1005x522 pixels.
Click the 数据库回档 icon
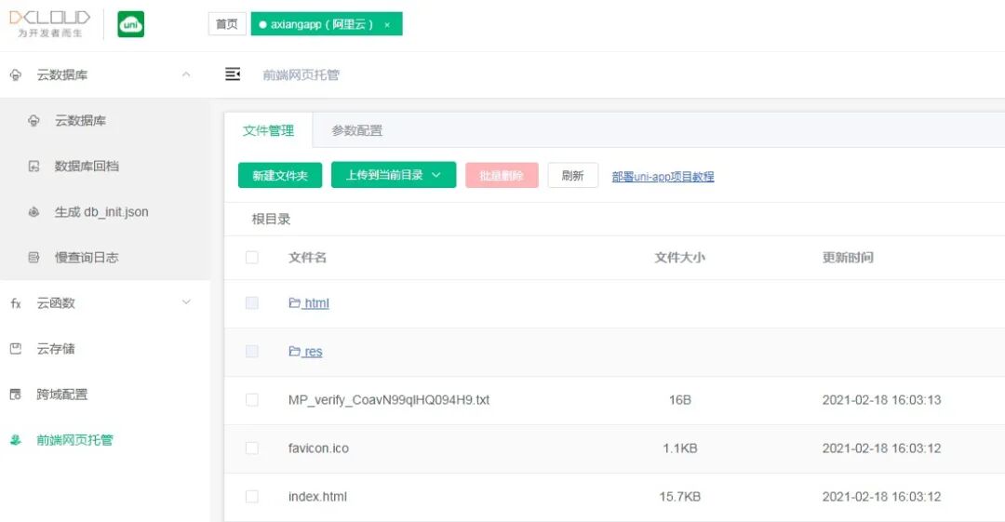point(34,166)
